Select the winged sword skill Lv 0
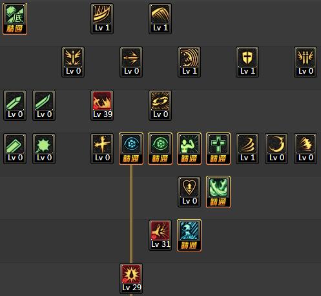This screenshot has width=321, height=296. coord(73,62)
